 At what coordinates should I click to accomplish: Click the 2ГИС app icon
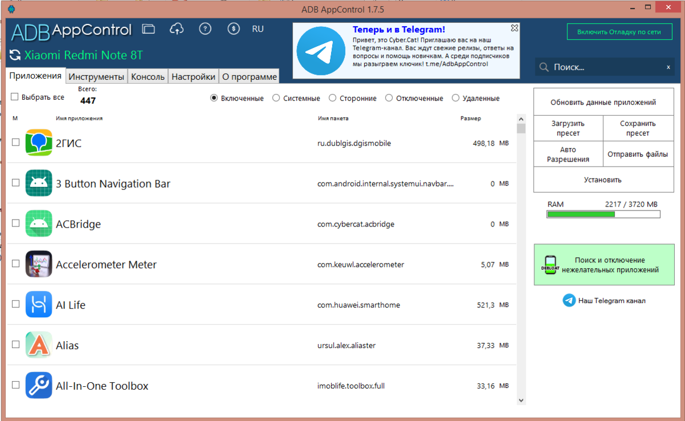click(39, 143)
